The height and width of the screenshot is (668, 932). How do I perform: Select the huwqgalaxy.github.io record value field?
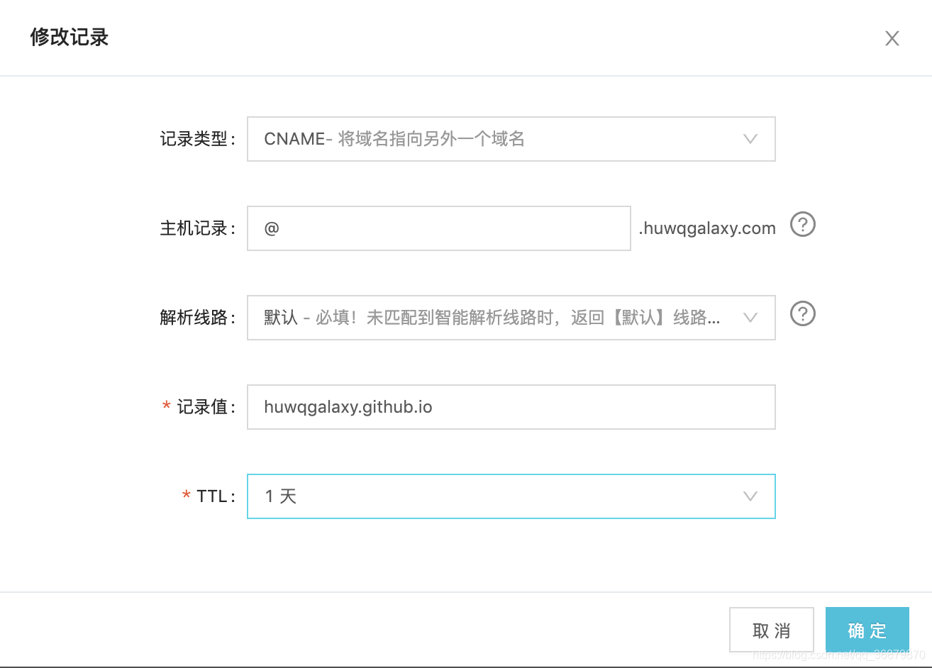[x=511, y=407]
